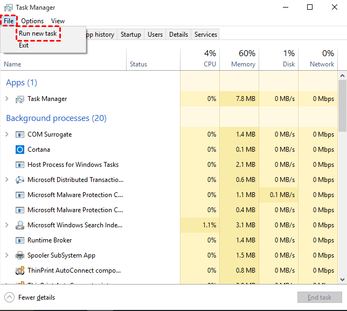This screenshot has width=347, height=311.
Task: Click the Task Manager app icon in list
Action: click(20, 99)
